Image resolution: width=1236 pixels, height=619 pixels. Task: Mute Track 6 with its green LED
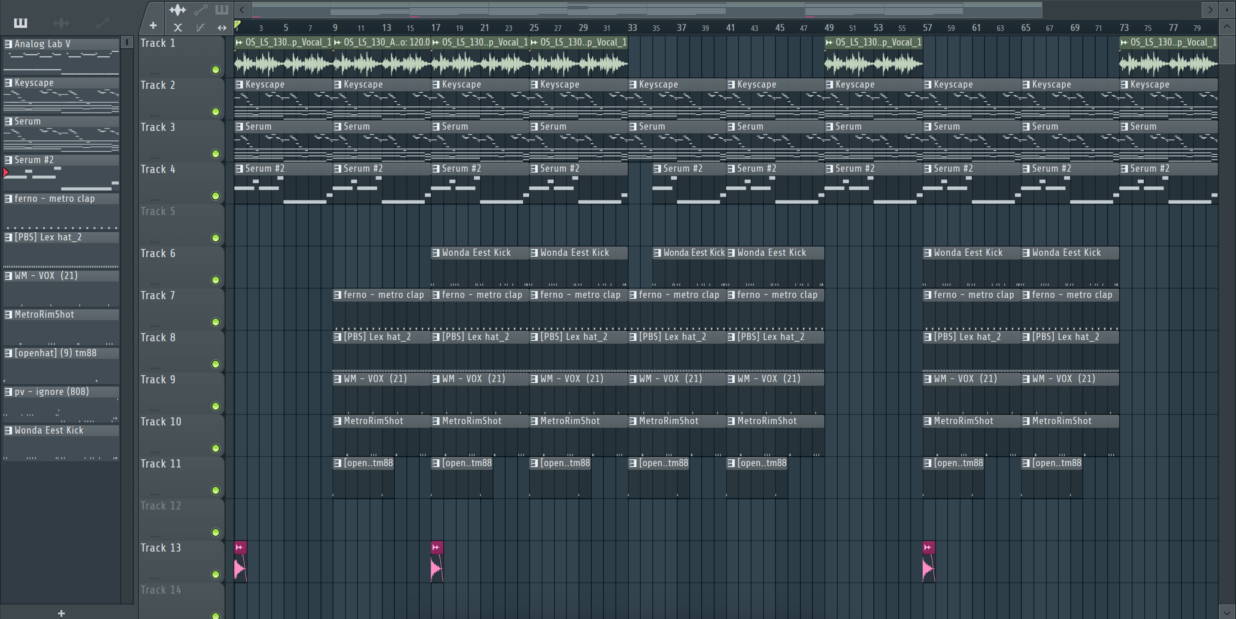tap(216, 280)
